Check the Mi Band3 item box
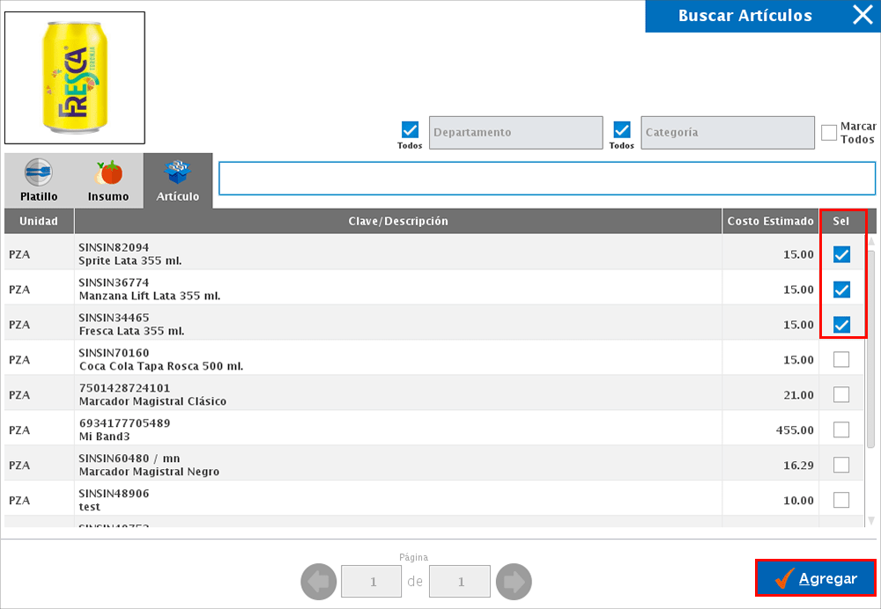This screenshot has height=609, width=881. point(841,429)
